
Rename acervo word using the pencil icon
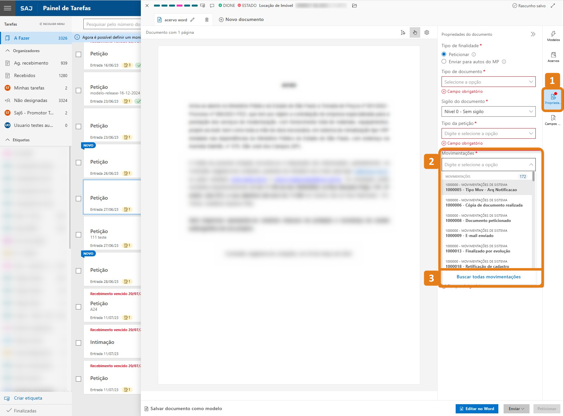(193, 20)
